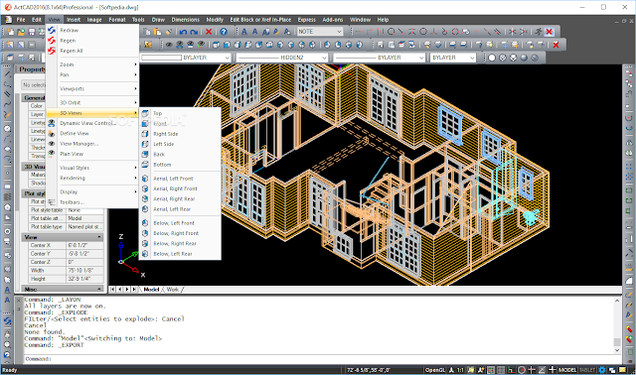
Task: Click the Plot table type value cell
Action: (84, 227)
